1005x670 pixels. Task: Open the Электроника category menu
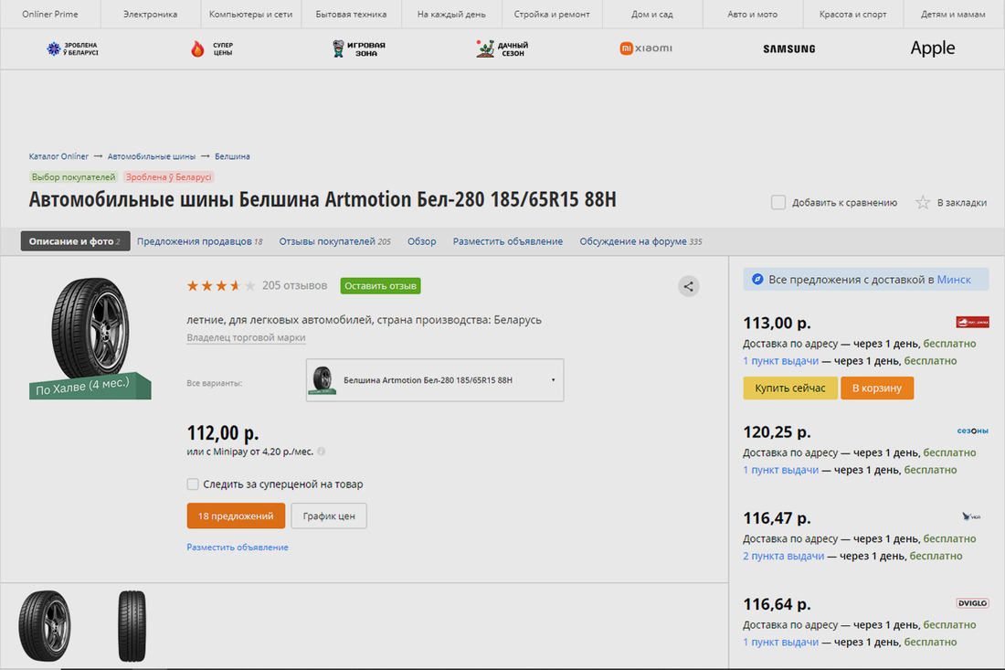coord(150,15)
